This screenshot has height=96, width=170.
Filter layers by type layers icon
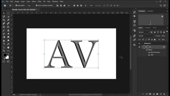[x=158, y=32]
